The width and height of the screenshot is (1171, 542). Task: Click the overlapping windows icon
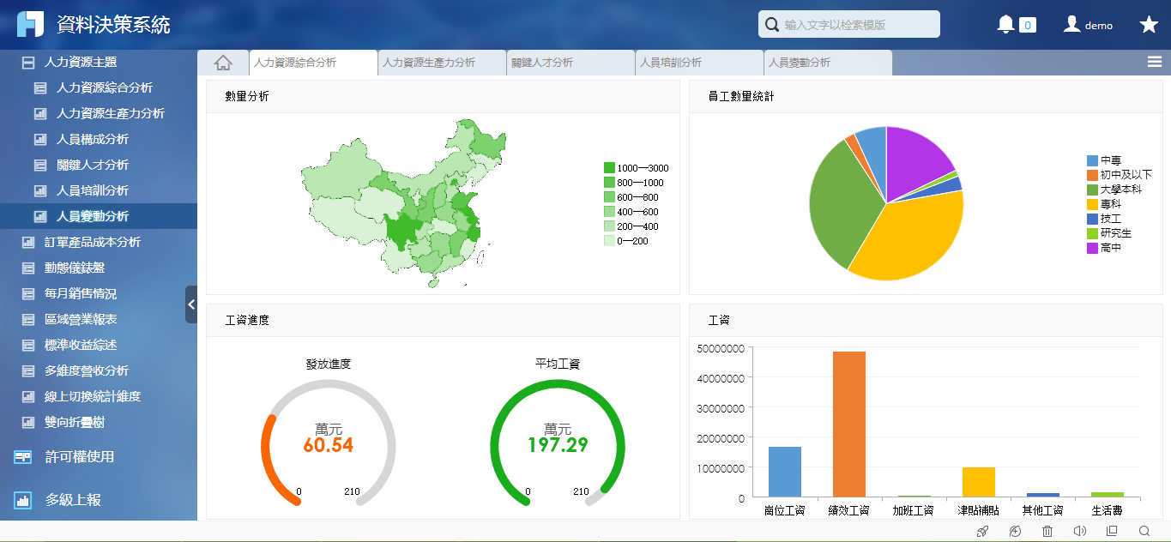click(x=1112, y=532)
